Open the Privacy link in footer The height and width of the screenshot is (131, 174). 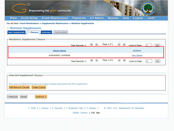(45, 108)
